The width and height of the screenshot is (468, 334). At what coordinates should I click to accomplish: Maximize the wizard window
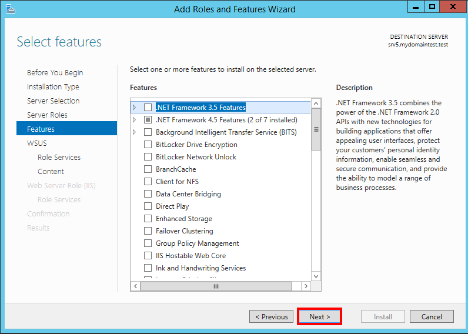click(432, 6)
